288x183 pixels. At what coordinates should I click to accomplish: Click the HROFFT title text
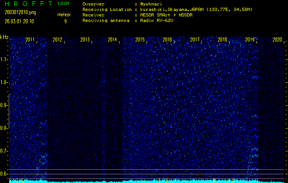tap(28, 4)
